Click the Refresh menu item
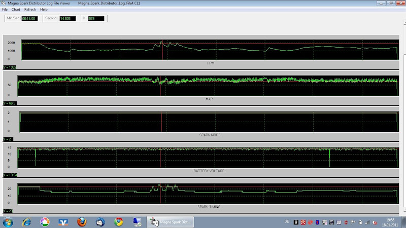This screenshot has height=228, width=406. tap(30, 10)
